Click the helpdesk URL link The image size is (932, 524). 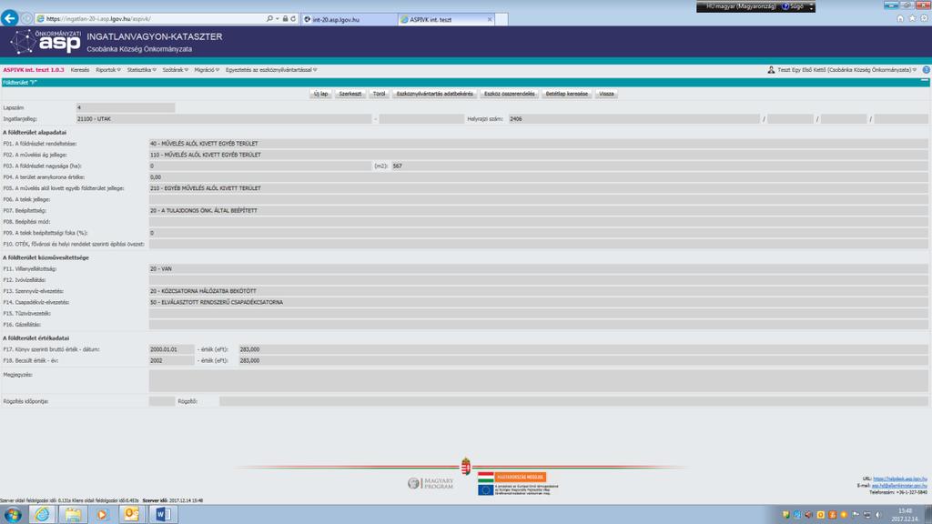pos(900,479)
